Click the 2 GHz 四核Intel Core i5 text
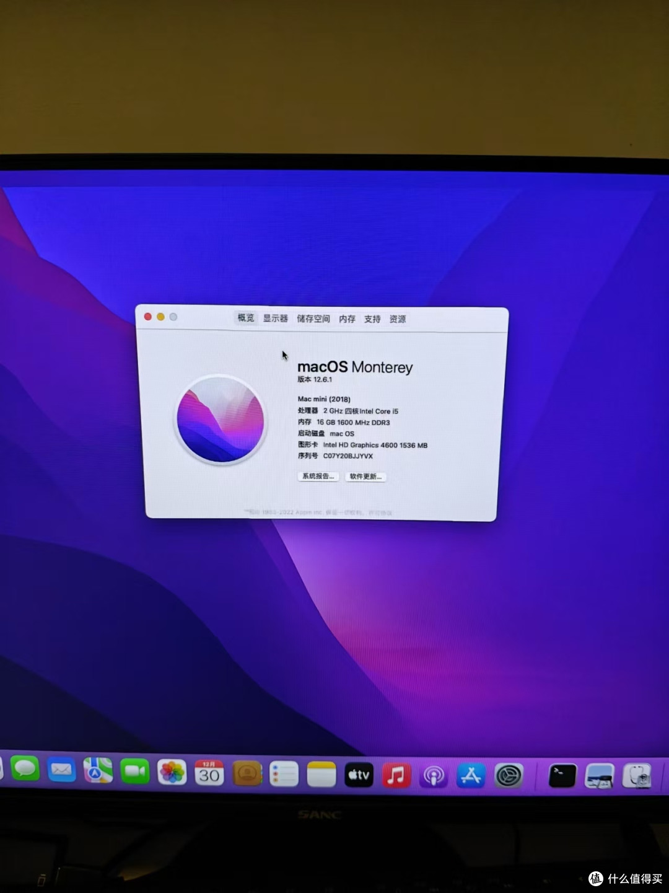 pyautogui.click(x=361, y=411)
